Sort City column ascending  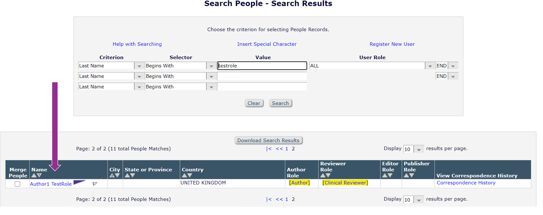pyautogui.click(x=112, y=176)
